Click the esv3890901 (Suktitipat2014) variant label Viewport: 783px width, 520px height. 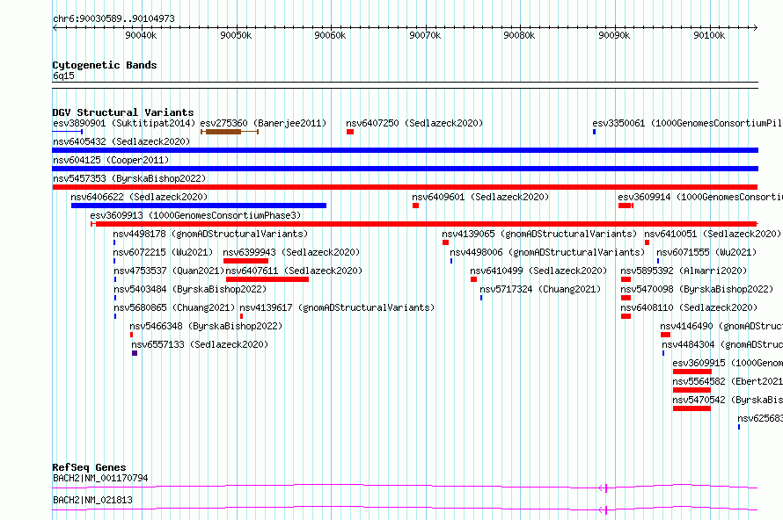pyautogui.click(x=124, y=123)
